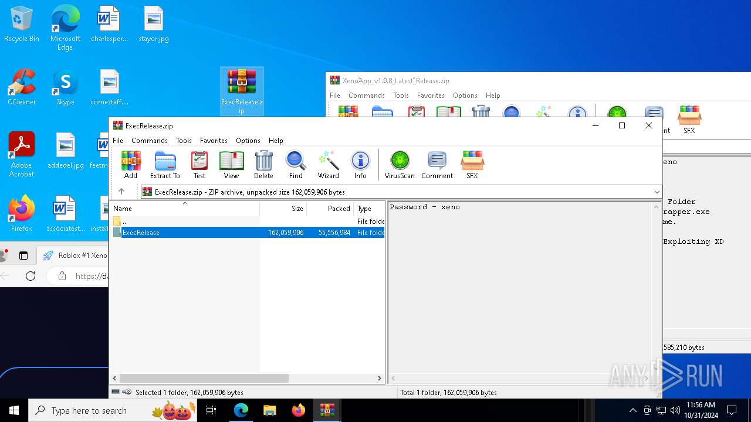The width and height of the screenshot is (751, 422).
Task: Select Firefox desktop shortcut
Action: (22, 214)
